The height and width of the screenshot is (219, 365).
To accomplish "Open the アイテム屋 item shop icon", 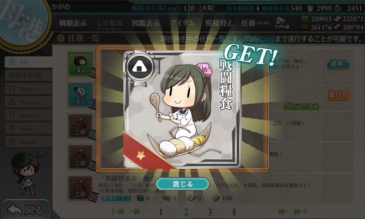I will click(x=282, y=23).
